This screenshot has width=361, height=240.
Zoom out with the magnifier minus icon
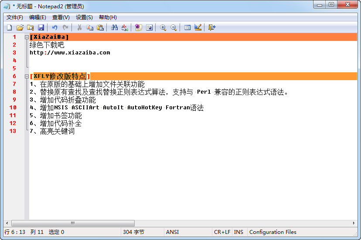point(174,27)
